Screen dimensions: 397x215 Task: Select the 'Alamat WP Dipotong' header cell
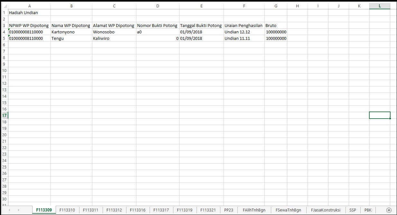(x=114, y=25)
